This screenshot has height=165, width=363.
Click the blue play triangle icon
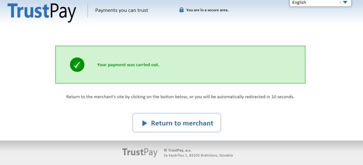point(145,123)
